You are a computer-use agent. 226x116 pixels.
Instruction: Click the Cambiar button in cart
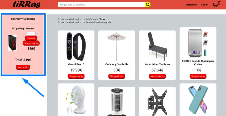[31, 38]
